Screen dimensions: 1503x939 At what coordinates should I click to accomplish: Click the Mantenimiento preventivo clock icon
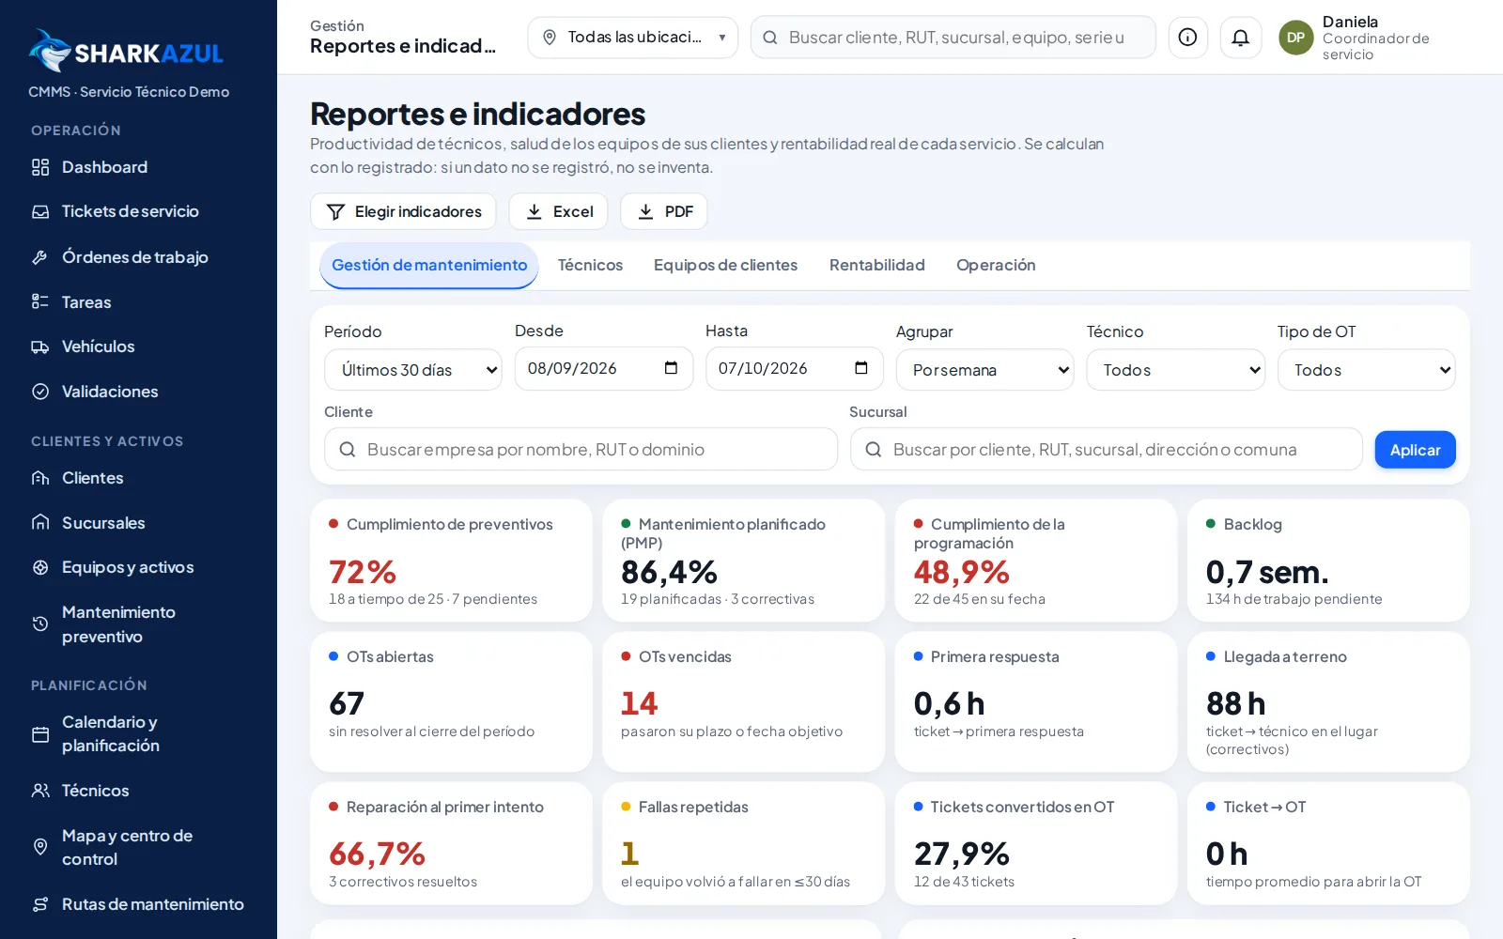40,624
